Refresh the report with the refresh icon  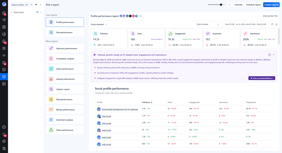pos(272,24)
